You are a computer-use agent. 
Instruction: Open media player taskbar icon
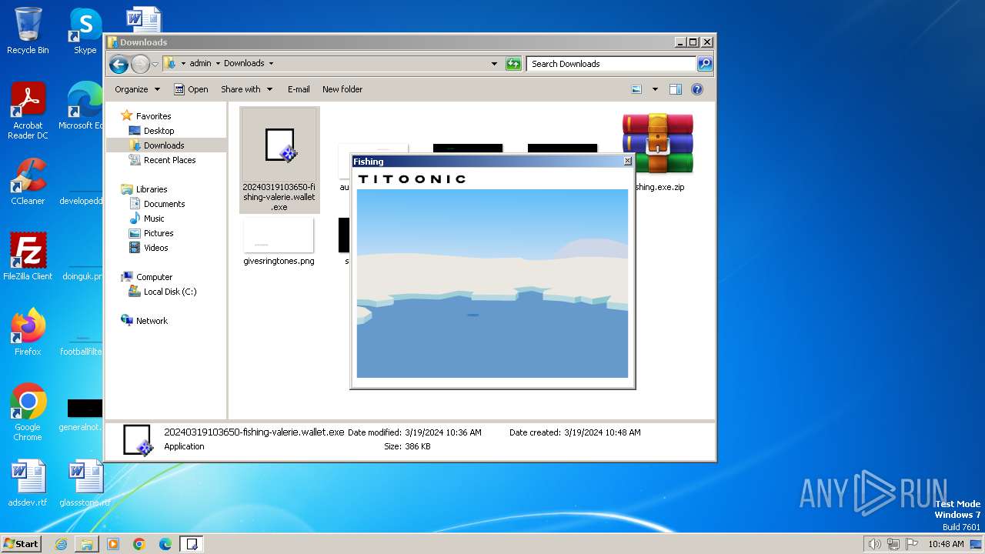click(113, 544)
